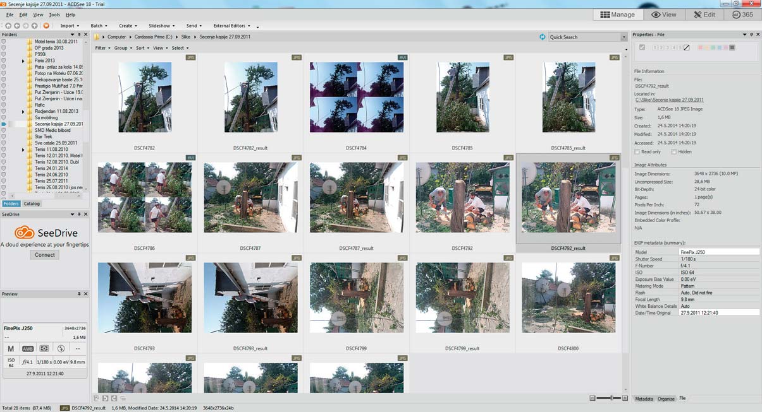Open the Filter dropdown
762x412 pixels.
102,48
